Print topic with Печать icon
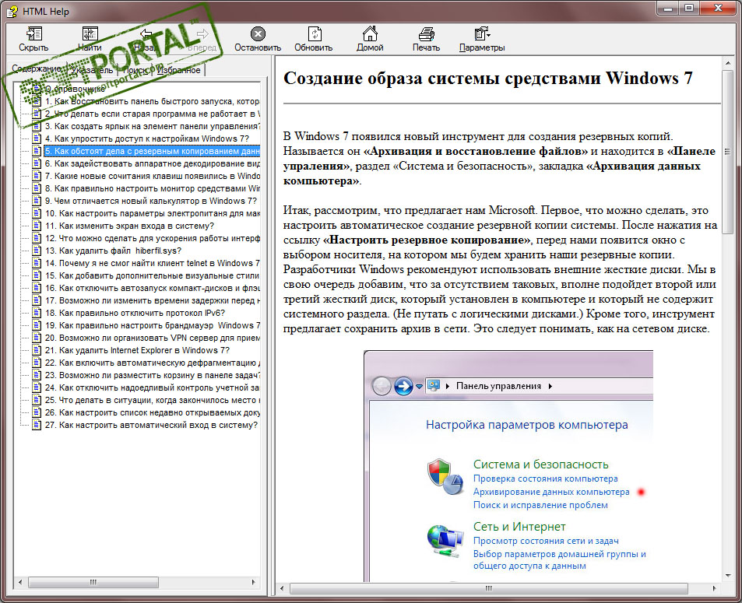The width and height of the screenshot is (742, 603). coord(427,34)
